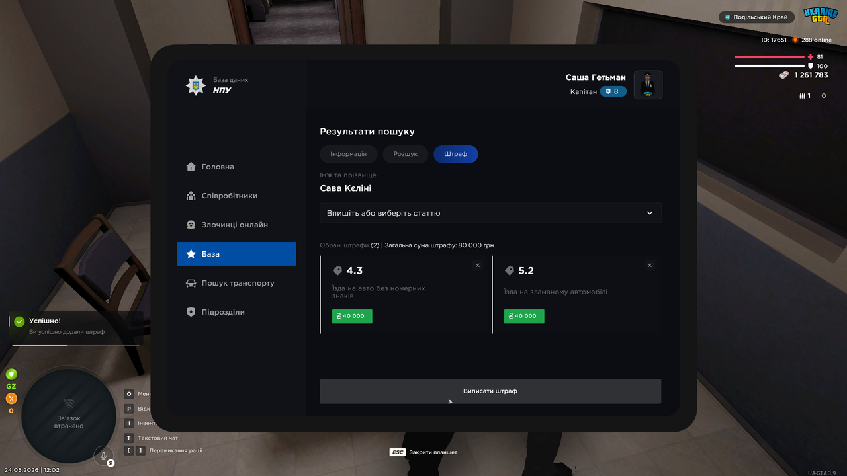
Task: Click the tag icon beside 4.3
Action: click(337, 271)
